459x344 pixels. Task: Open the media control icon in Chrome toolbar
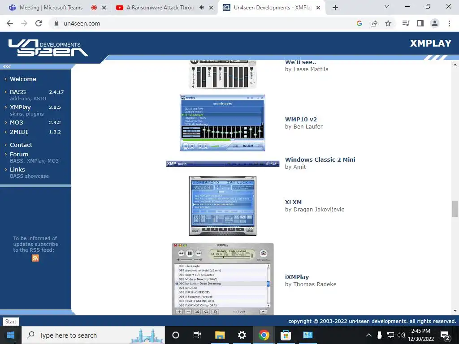(x=406, y=23)
